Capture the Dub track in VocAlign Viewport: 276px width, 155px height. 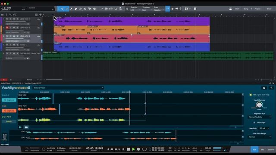[9, 111]
